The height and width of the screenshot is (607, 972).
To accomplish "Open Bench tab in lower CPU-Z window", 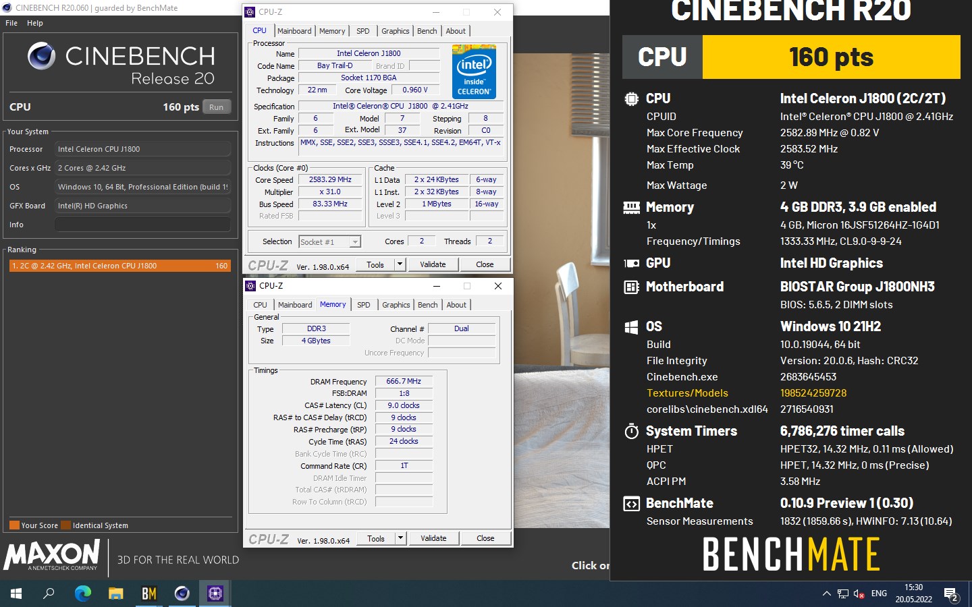I will coord(428,305).
